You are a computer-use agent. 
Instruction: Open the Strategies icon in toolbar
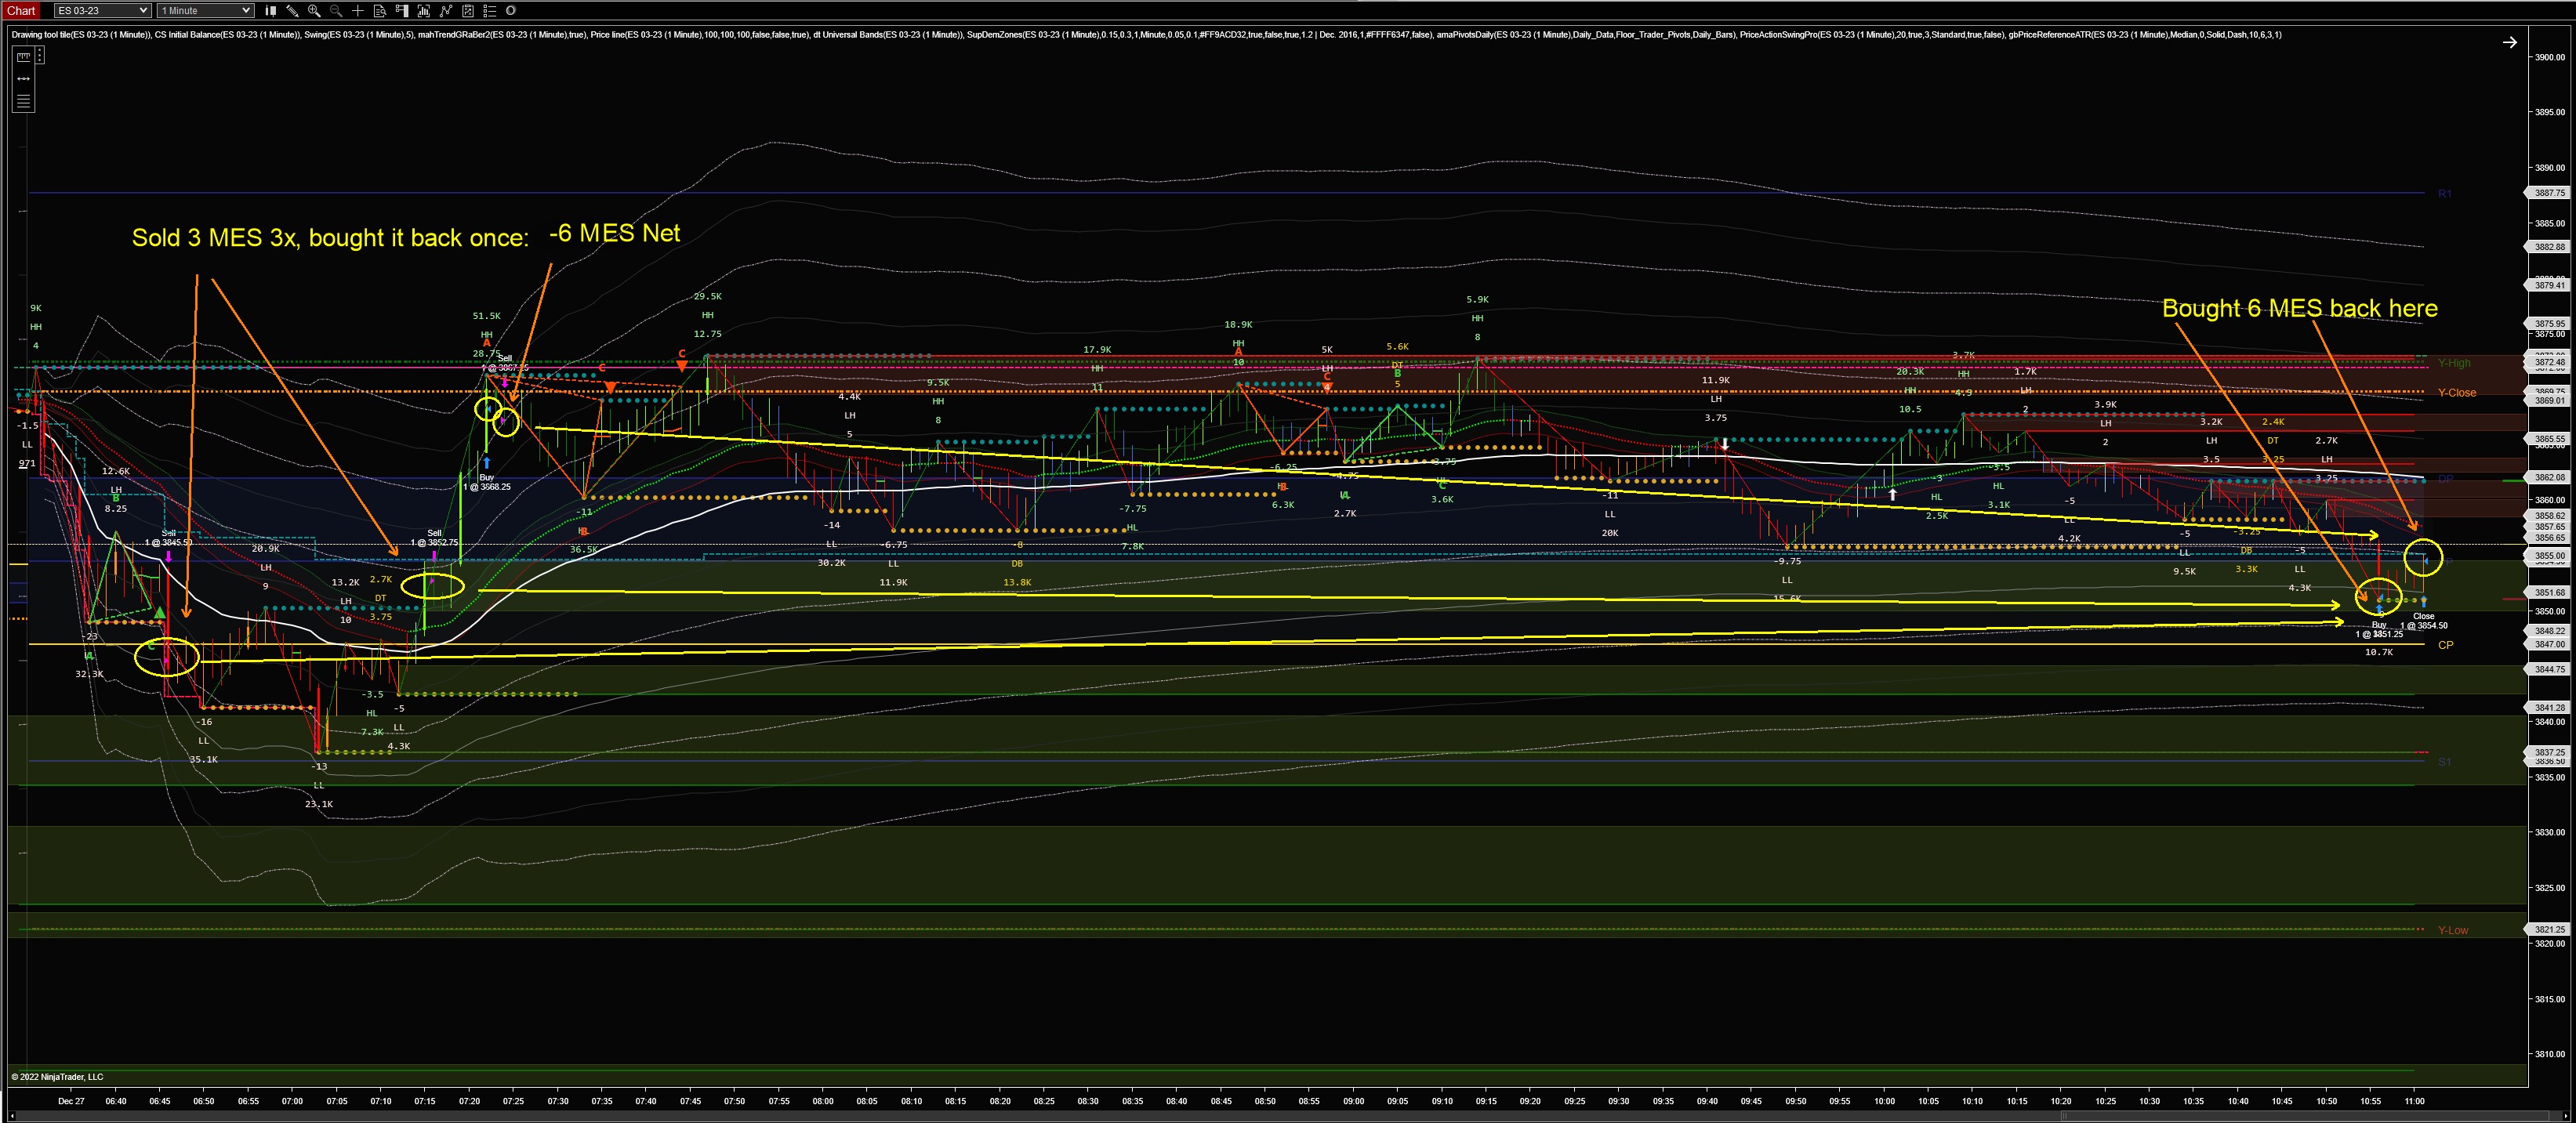pos(446,11)
